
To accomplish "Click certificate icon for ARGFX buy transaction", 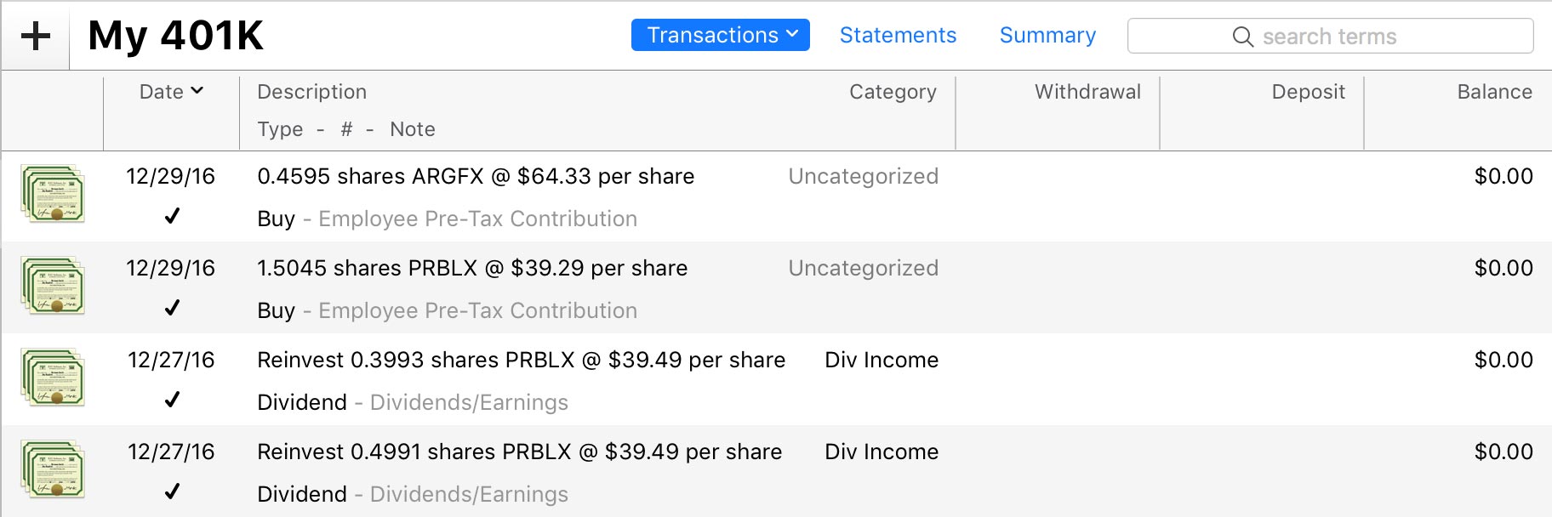I will pyautogui.click(x=53, y=195).
